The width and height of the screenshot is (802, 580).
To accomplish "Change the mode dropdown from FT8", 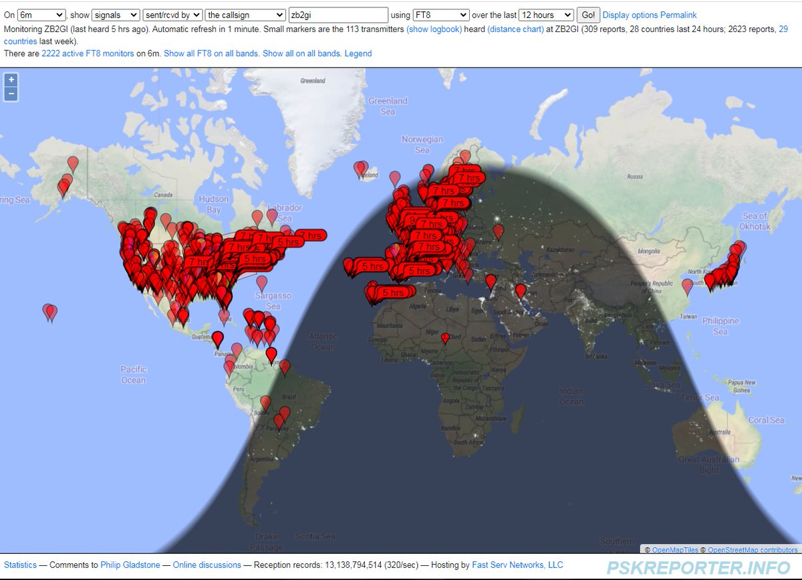I will click(x=441, y=15).
